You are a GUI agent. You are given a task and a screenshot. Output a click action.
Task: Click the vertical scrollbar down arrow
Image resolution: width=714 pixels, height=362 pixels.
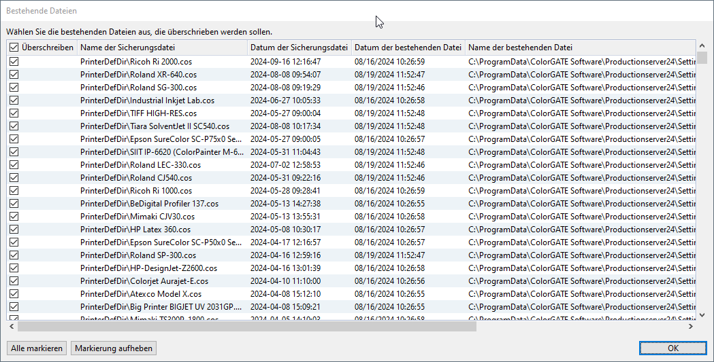click(x=702, y=314)
